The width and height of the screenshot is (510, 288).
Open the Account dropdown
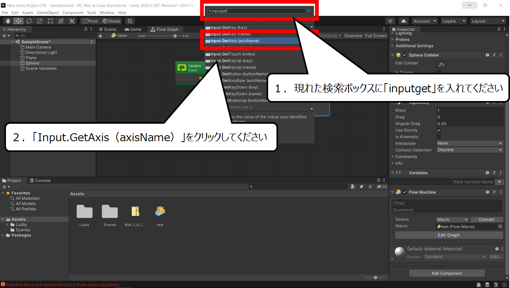425,21
